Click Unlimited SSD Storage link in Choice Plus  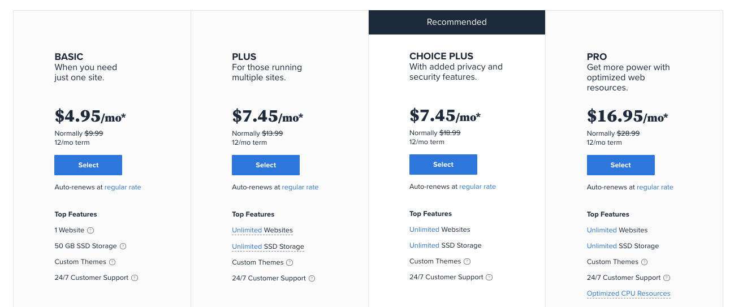(446, 245)
